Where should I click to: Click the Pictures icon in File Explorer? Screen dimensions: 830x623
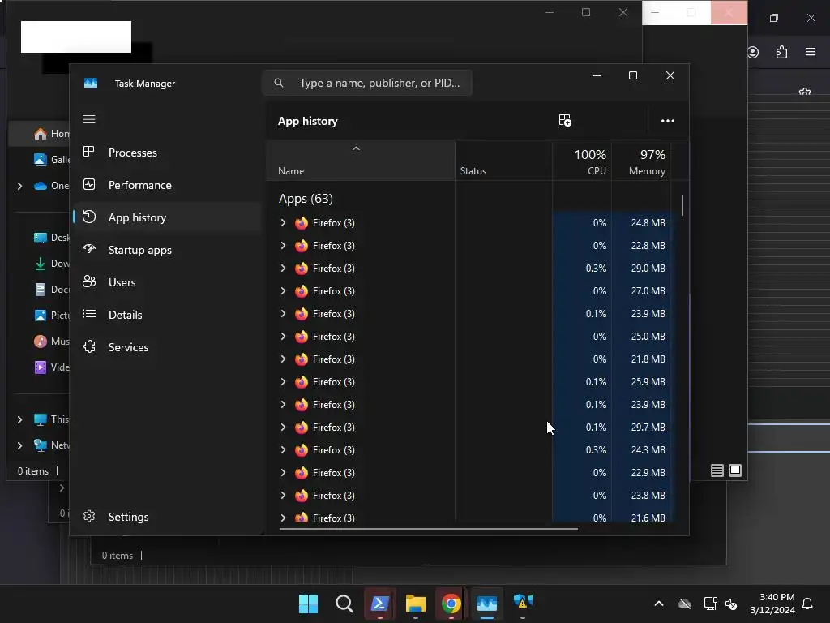tap(41, 316)
